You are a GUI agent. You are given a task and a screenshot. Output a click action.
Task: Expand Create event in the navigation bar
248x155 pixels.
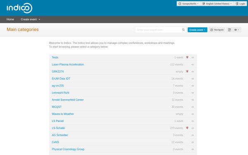30,19
